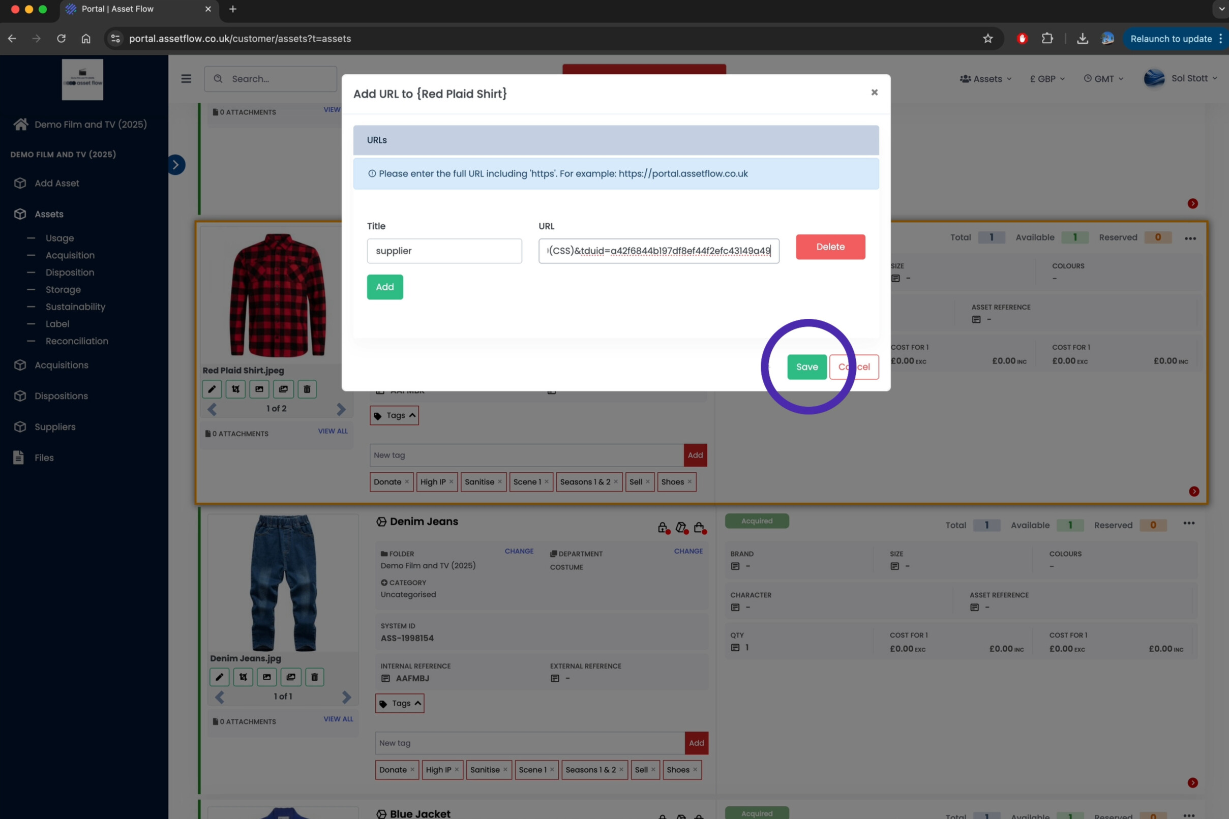The image size is (1229, 819).
Task: Open Suppliers in sidebar
Action: 45,427
